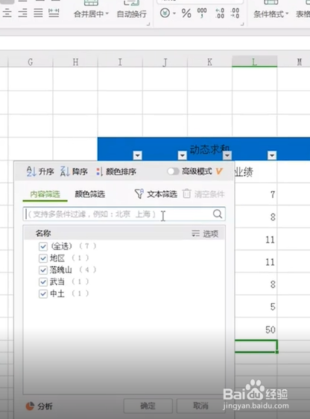
Task: Open the 选项 options menu
Action: pyautogui.click(x=205, y=234)
